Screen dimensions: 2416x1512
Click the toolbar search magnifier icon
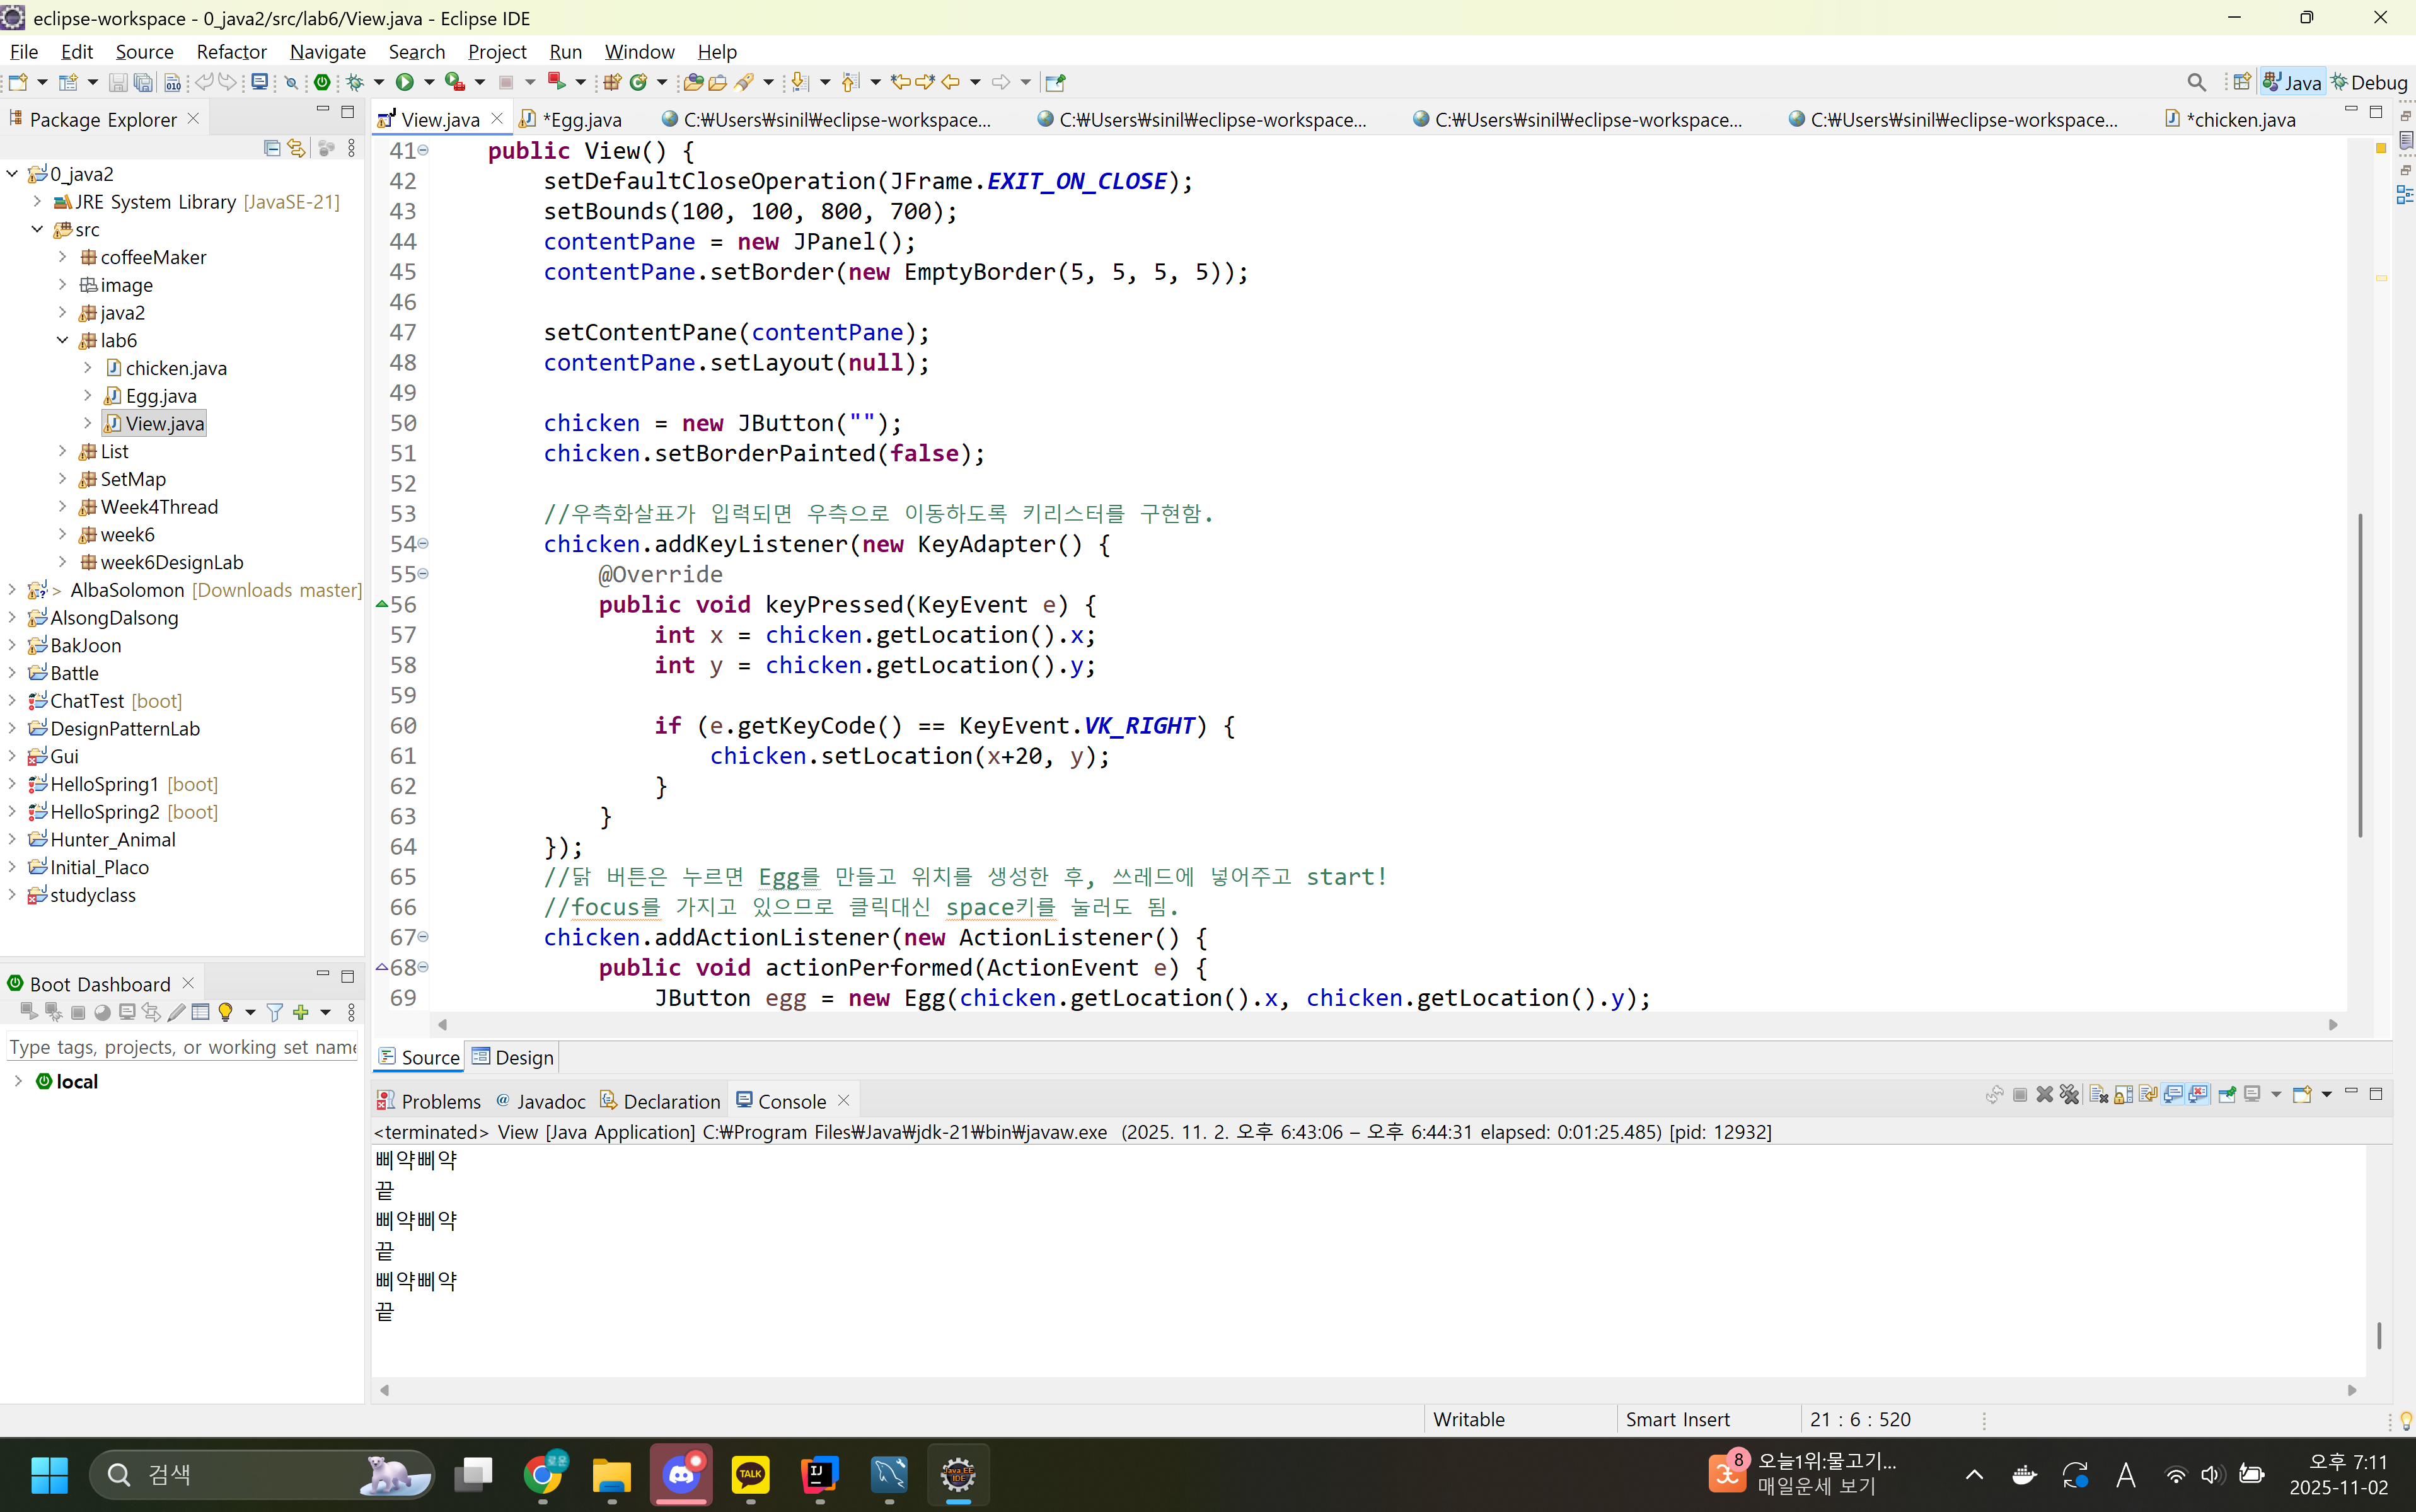tap(2196, 82)
